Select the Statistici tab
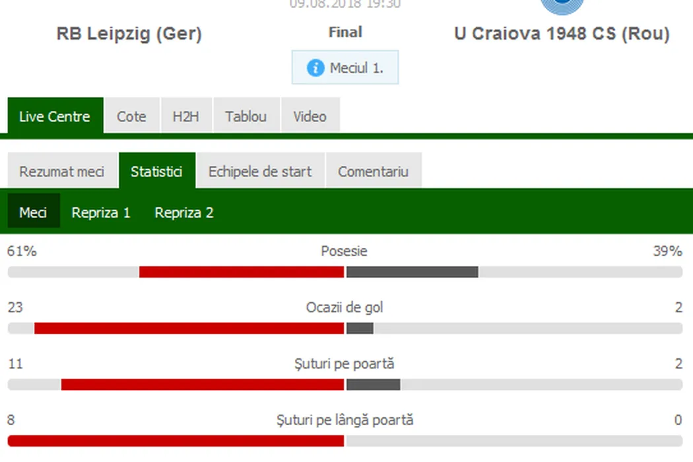Image resolution: width=693 pixels, height=462 pixels. (x=156, y=172)
